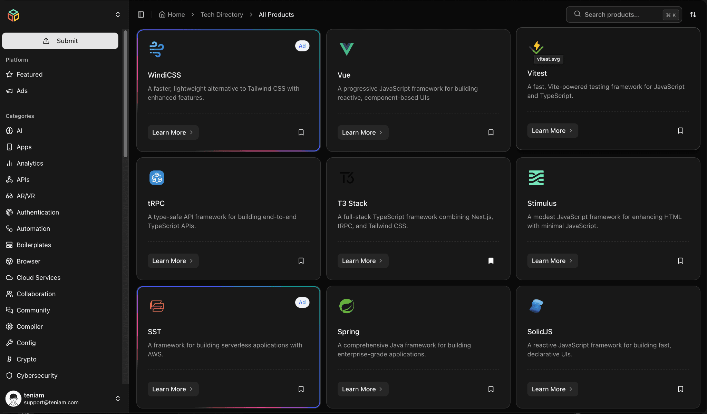The image size is (707, 414).
Task: Bookmark the Spring product card
Action: pyautogui.click(x=491, y=389)
